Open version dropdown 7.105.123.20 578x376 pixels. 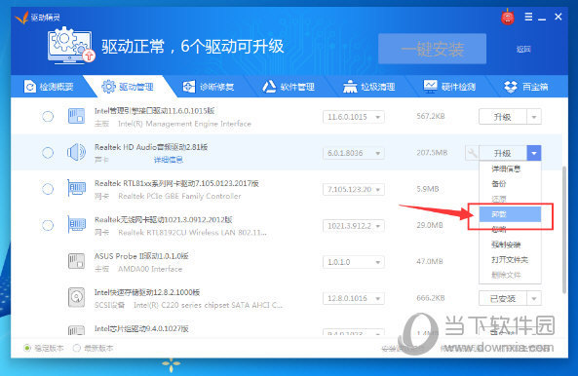354,189
